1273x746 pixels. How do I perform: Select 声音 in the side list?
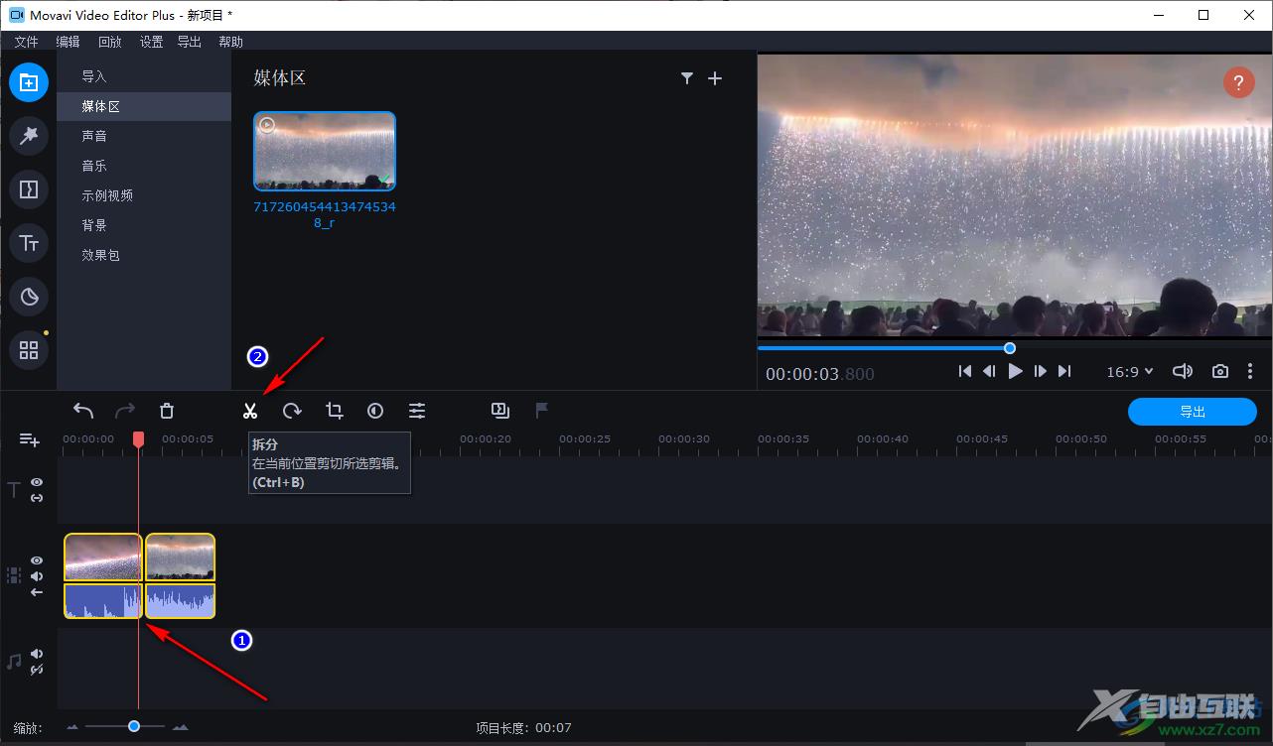click(144, 136)
